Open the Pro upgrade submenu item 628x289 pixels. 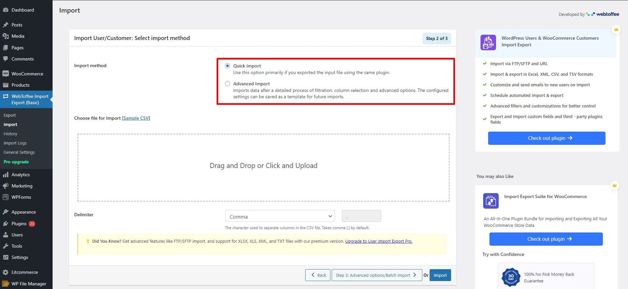click(16, 162)
